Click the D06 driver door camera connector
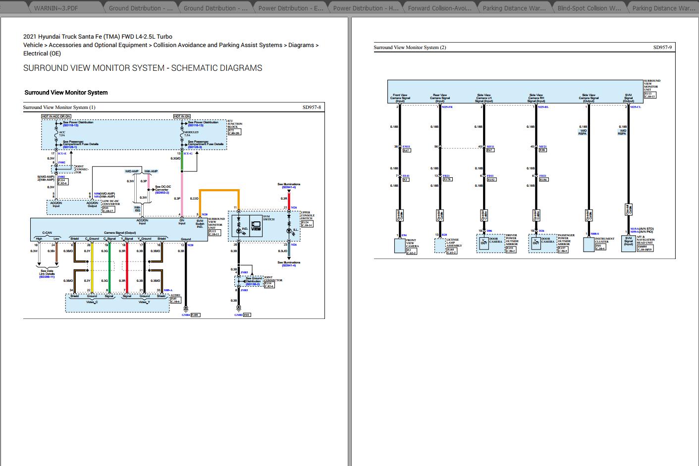Viewport: 699px width, 466px height. (x=489, y=231)
